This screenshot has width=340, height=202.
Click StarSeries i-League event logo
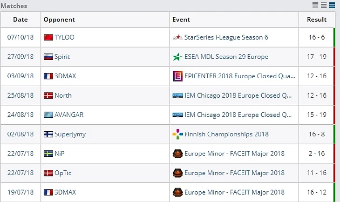pos(177,37)
